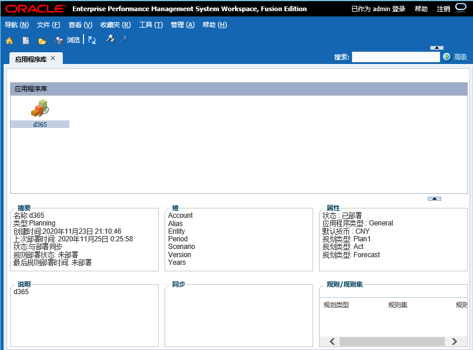
Task: Click the Account dimension entry
Action: click(x=180, y=216)
